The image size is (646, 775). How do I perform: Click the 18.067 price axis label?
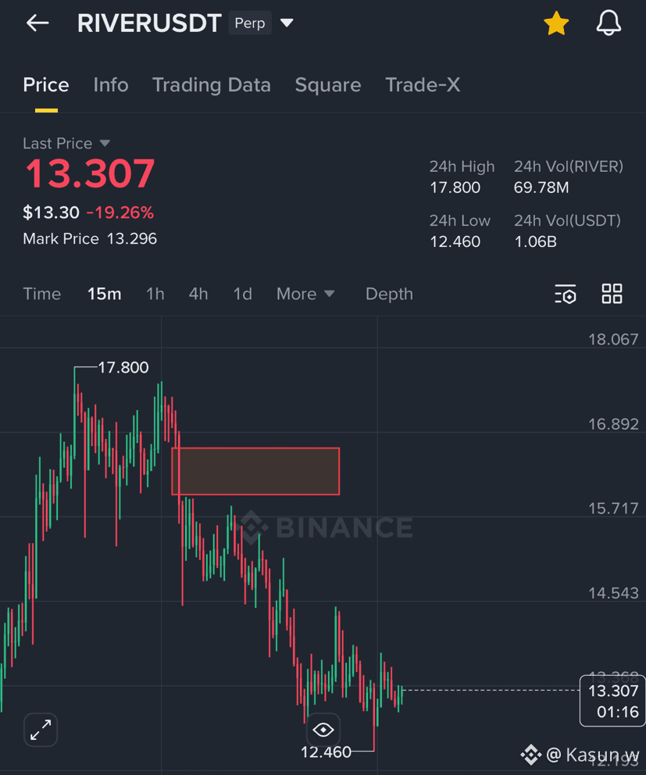(x=613, y=340)
